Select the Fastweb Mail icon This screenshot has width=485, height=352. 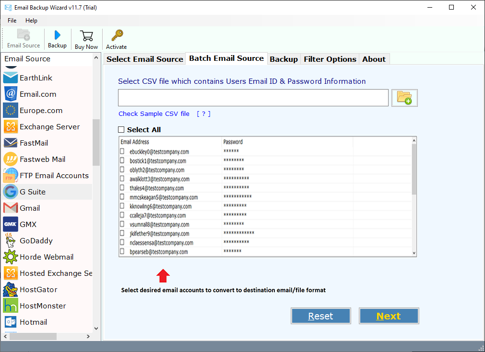pyautogui.click(x=11, y=159)
